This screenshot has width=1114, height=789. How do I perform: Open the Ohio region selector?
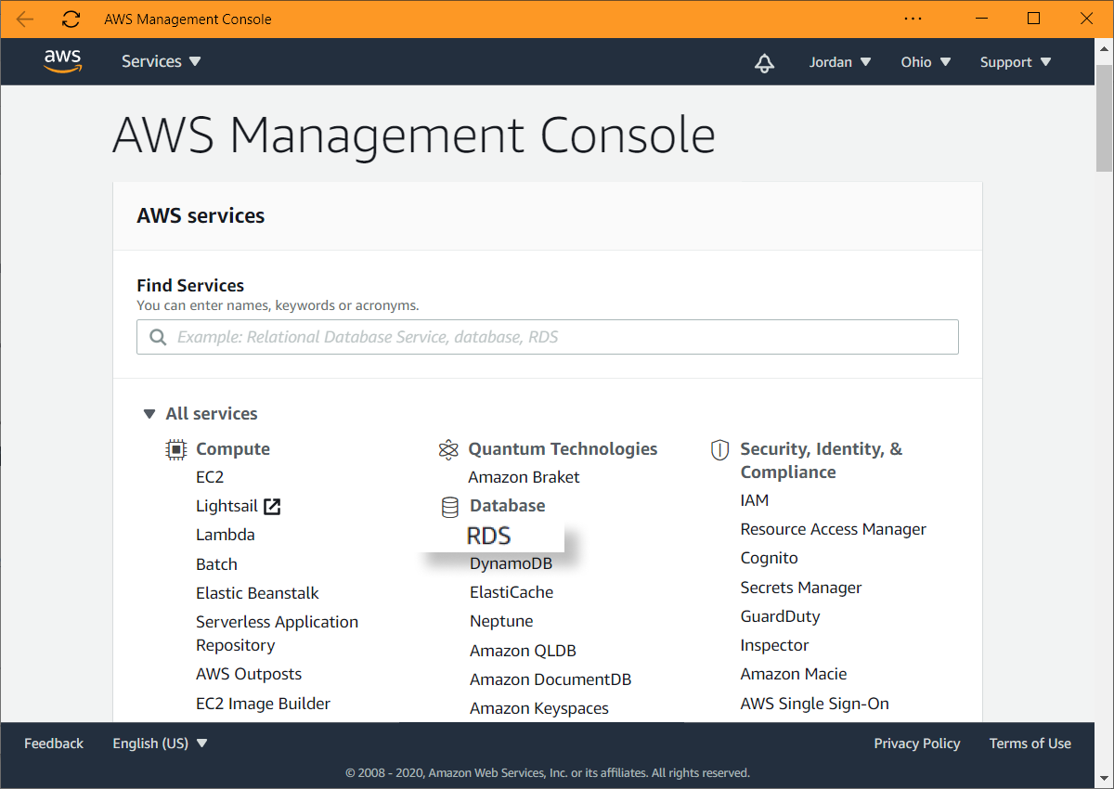(926, 62)
